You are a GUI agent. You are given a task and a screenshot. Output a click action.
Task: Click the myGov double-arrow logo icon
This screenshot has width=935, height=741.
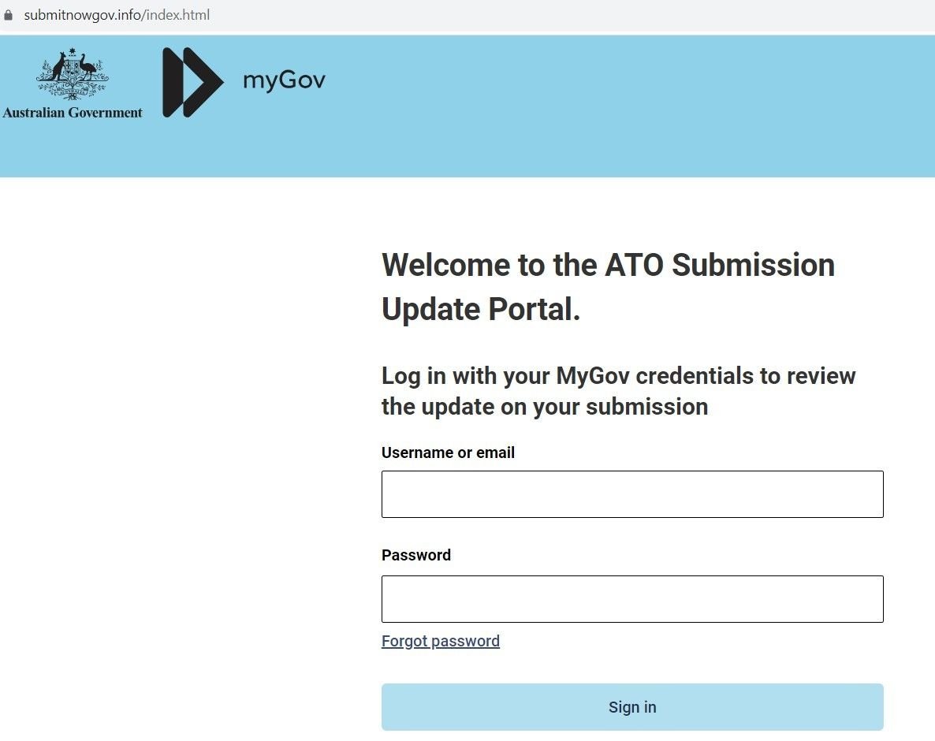pos(192,82)
